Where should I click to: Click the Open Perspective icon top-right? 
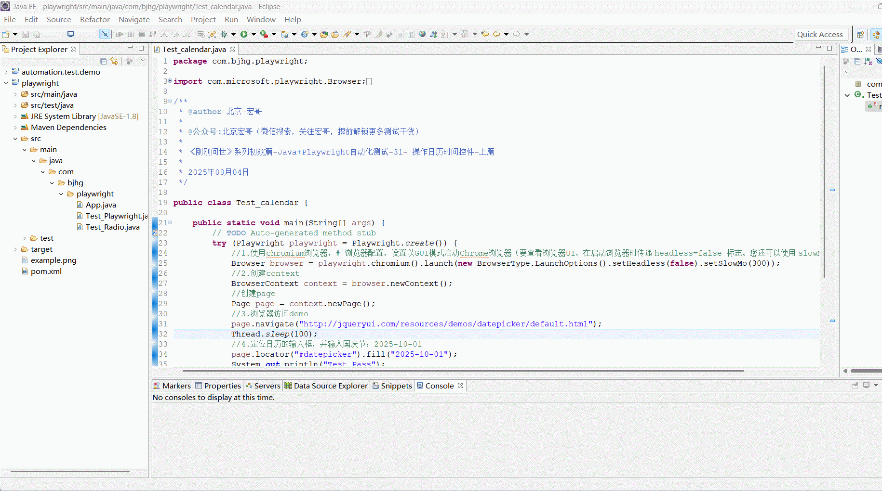(862, 34)
